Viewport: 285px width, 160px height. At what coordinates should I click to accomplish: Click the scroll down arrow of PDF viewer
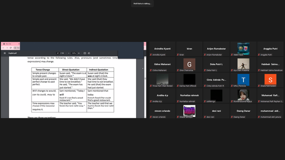pyautogui.click(x=145, y=117)
